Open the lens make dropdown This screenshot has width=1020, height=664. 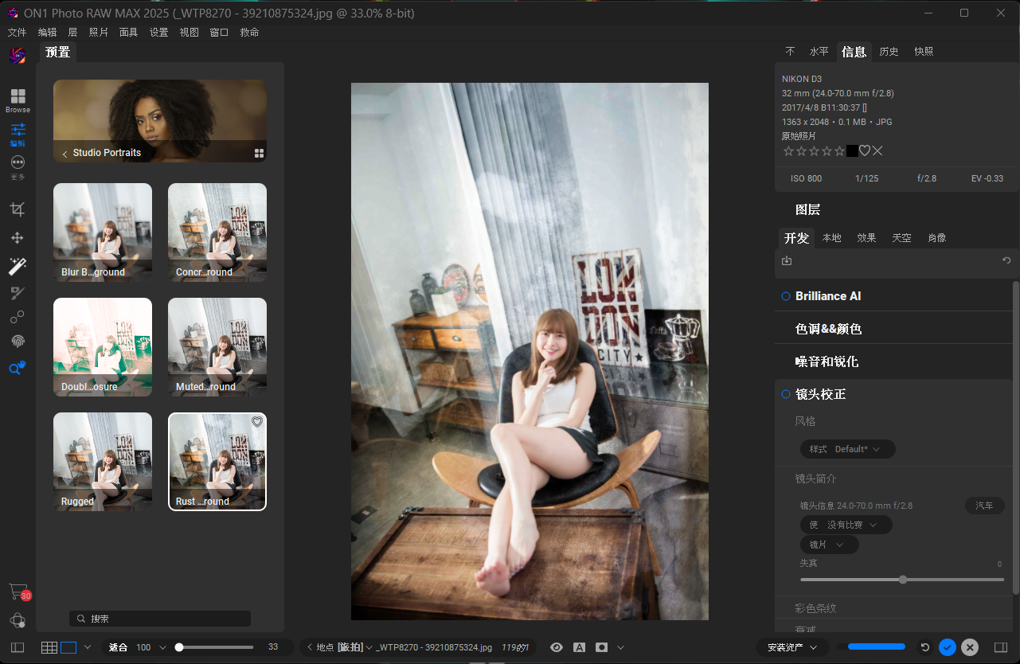coord(846,525)
